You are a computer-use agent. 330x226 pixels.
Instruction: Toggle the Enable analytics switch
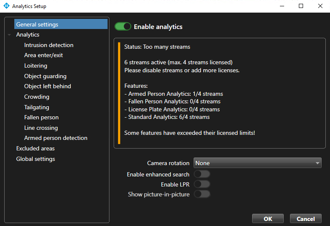click(122, 26)
